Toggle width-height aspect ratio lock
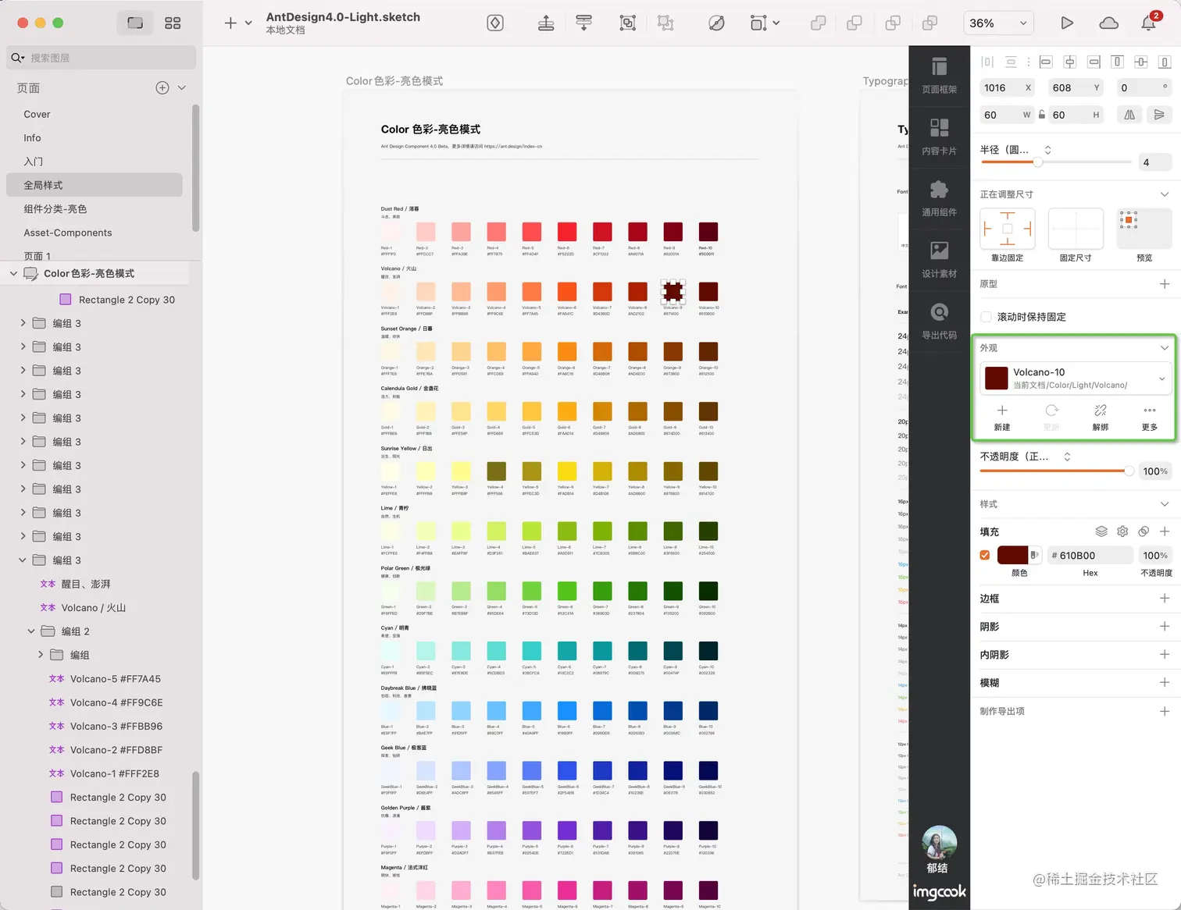Image resolution: width=1181 pixels, height=910 pixels. coord(1042,115)
